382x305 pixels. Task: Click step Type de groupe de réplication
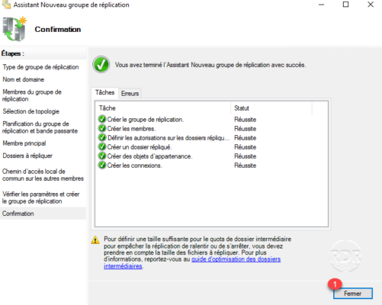pos(40,67)
